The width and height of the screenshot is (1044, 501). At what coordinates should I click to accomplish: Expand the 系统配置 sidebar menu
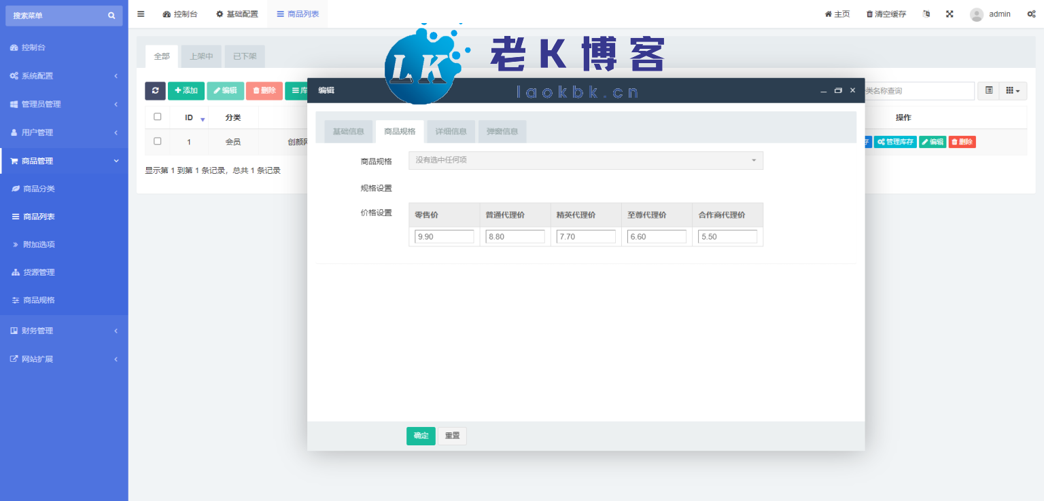(x=64, y=76)
